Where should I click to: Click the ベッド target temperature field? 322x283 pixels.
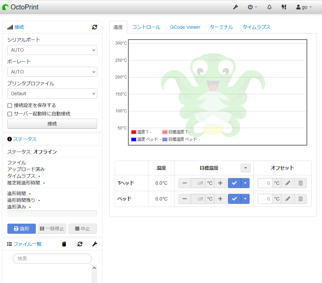coord(198,199)
